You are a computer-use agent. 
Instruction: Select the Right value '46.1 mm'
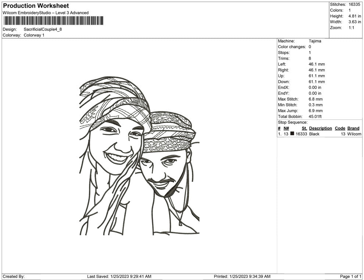click(317, 70)
